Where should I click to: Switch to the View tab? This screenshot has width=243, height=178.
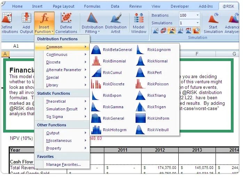[x=156, y=6]
